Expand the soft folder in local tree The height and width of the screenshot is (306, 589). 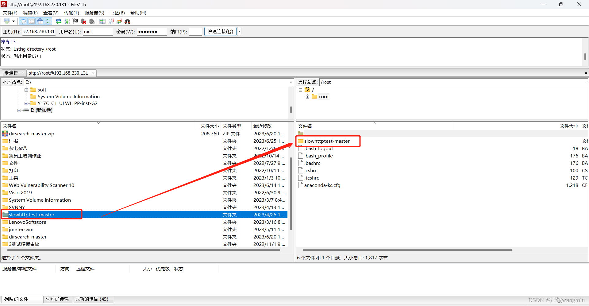(x=26, y=90)
